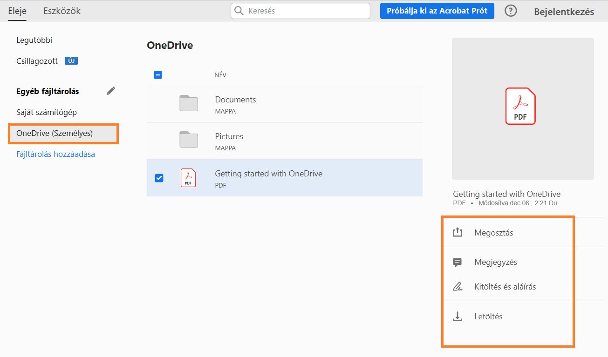Click the Próbálja ki az Acrobat Prót button

pyautogui.click(x=437, y=10)
